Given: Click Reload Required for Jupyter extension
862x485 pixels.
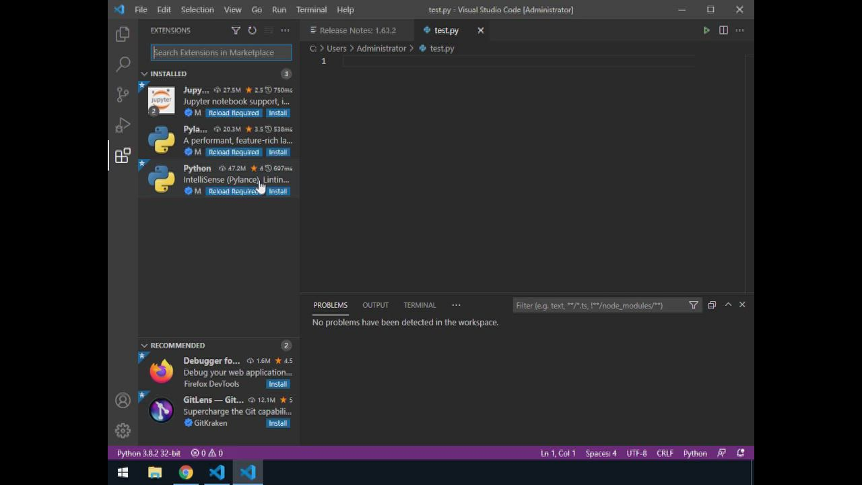Looking at the screenshot, I should [233, 113].
